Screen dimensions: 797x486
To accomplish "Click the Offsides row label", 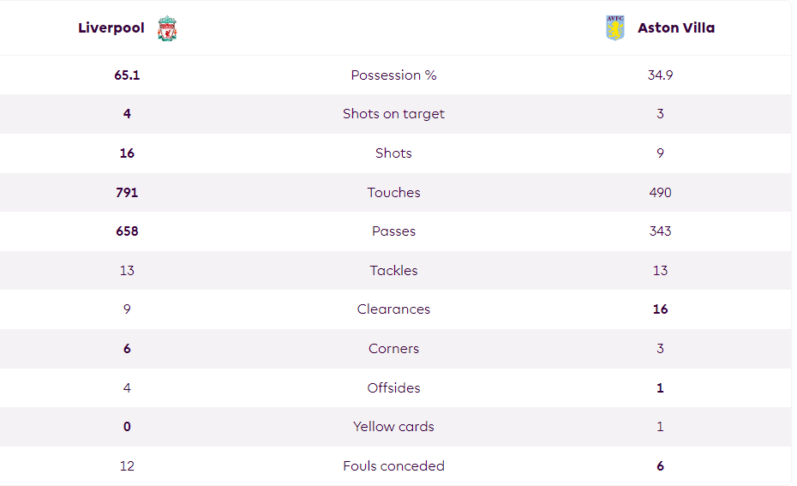I will pos(393,388).
